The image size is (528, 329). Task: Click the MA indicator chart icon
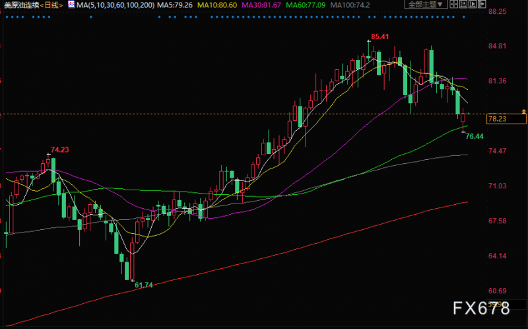click(71, 5)
